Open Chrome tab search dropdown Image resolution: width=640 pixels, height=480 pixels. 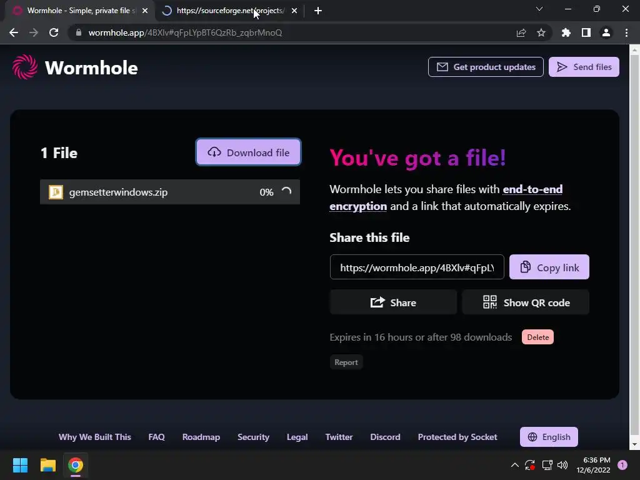[539, 9]
